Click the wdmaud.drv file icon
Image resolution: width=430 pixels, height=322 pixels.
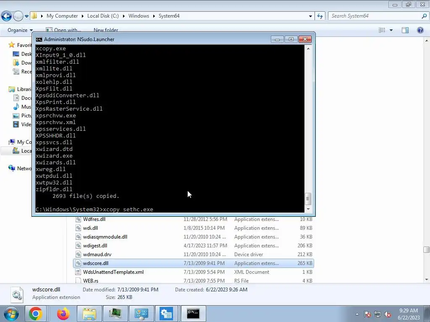tap(78, 254)
